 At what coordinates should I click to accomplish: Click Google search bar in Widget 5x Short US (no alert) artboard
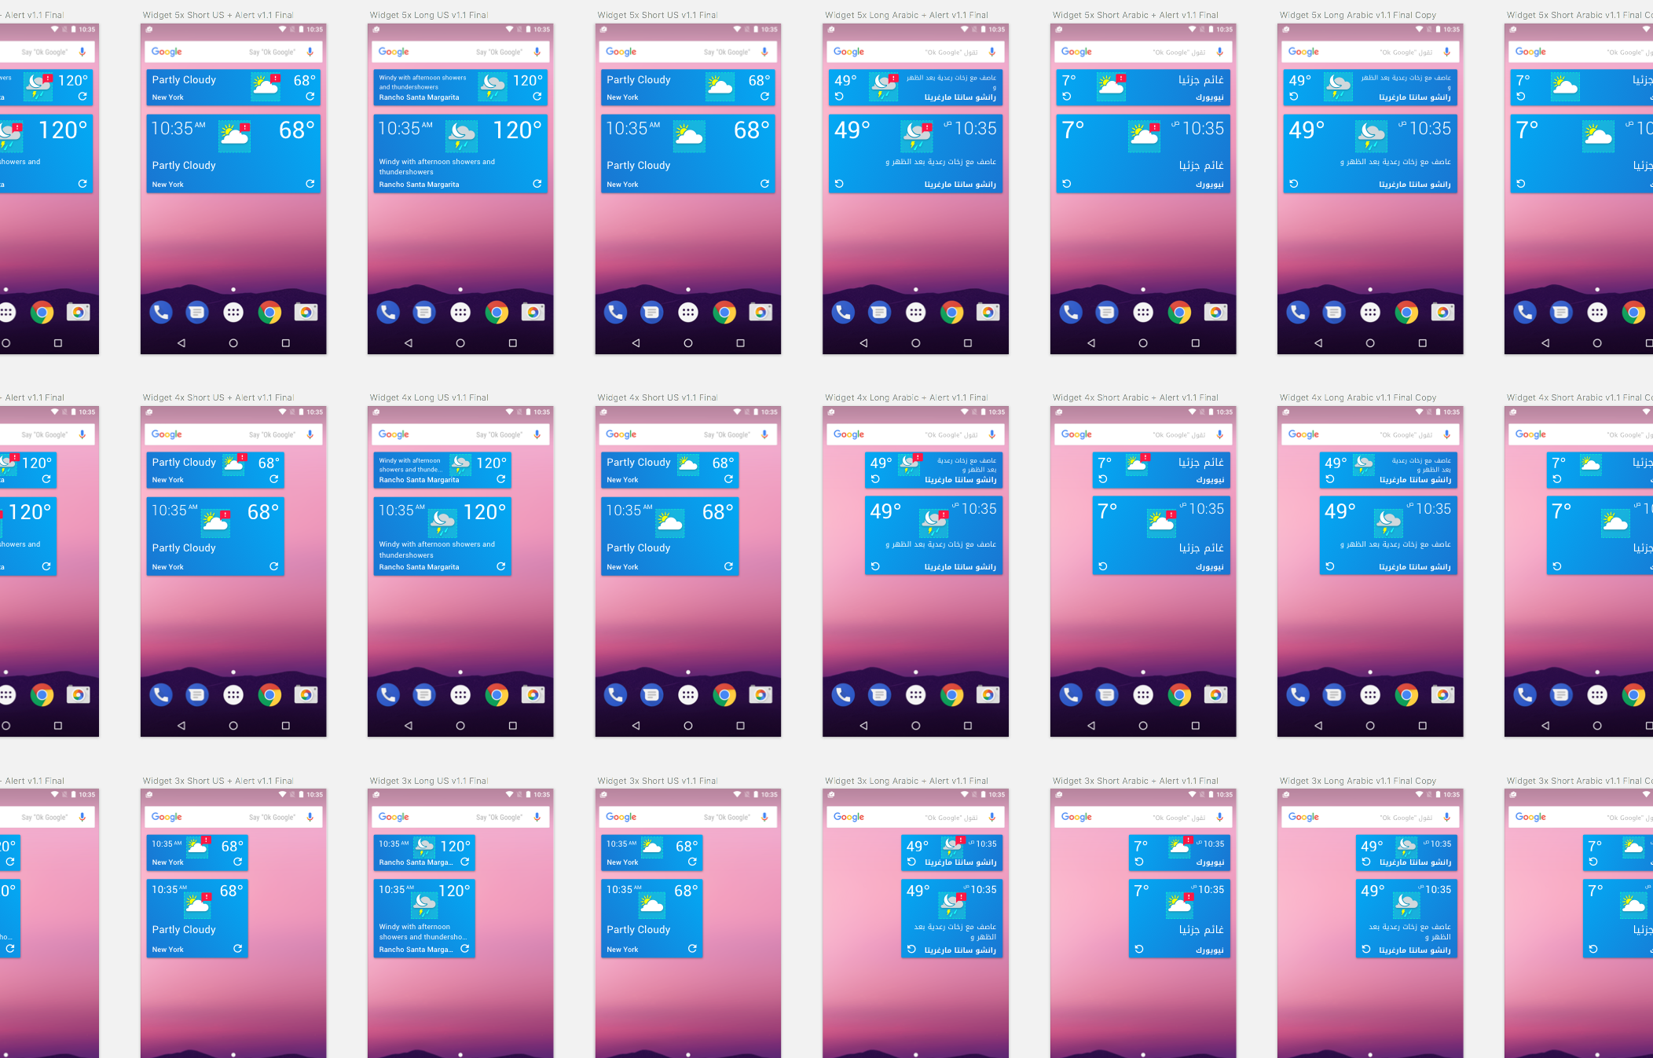point(688,52)
